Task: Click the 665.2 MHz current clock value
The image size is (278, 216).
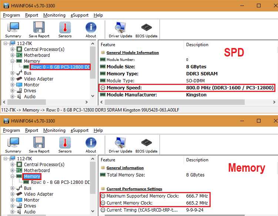Action: tap(197, 203)
